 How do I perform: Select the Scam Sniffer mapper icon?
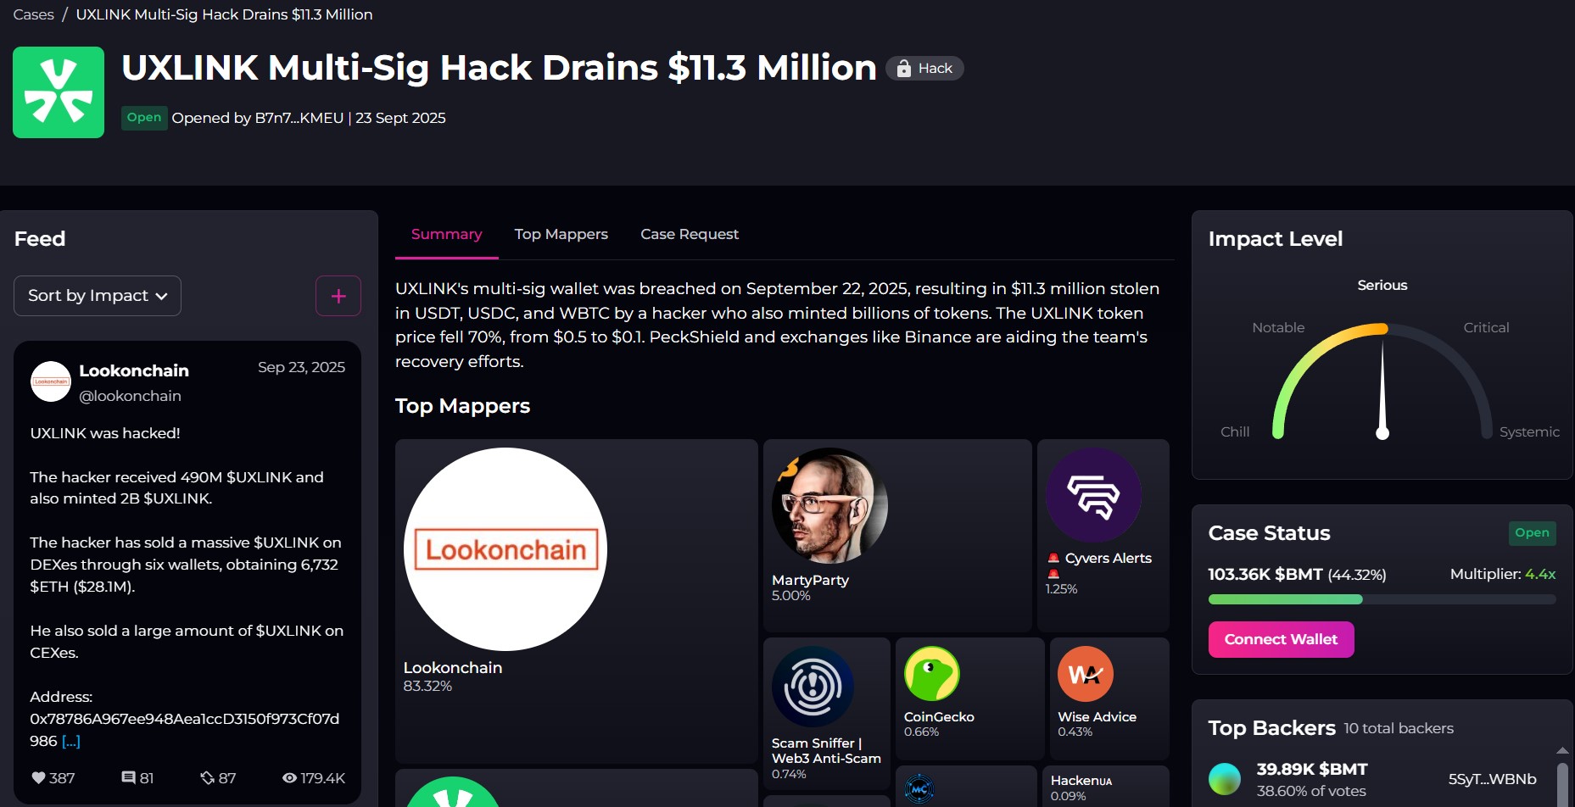(813, 687)
